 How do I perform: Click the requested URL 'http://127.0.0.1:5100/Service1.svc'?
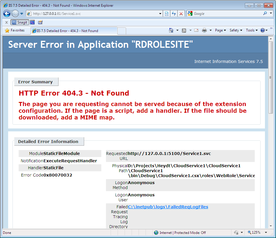[169, 154]
